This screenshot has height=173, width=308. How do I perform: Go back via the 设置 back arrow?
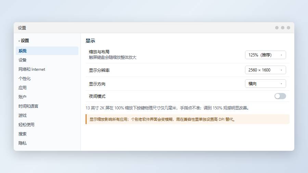(x=24, y=41)
